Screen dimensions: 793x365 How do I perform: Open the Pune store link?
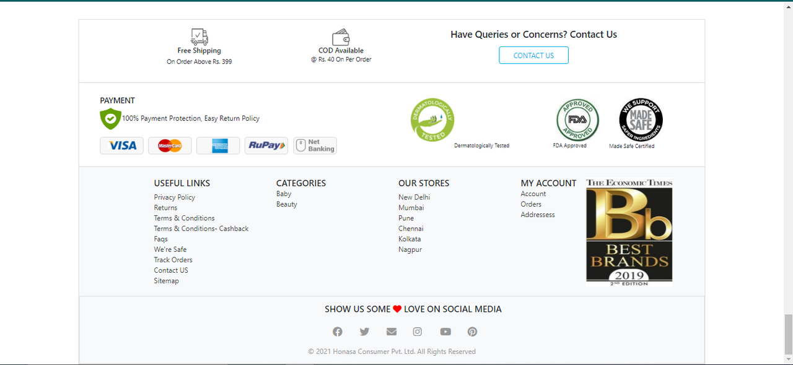point(406,218)
